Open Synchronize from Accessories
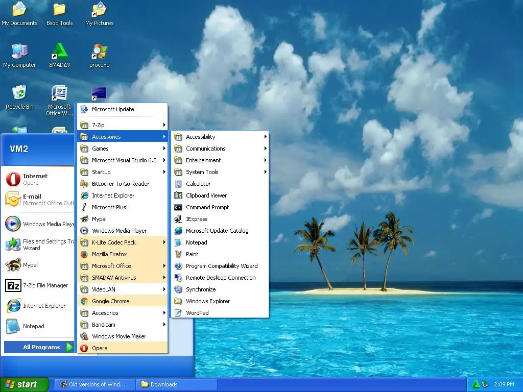The height and width of the screenshot is (392, 523). pyautogui.click(x=220, y=289)
